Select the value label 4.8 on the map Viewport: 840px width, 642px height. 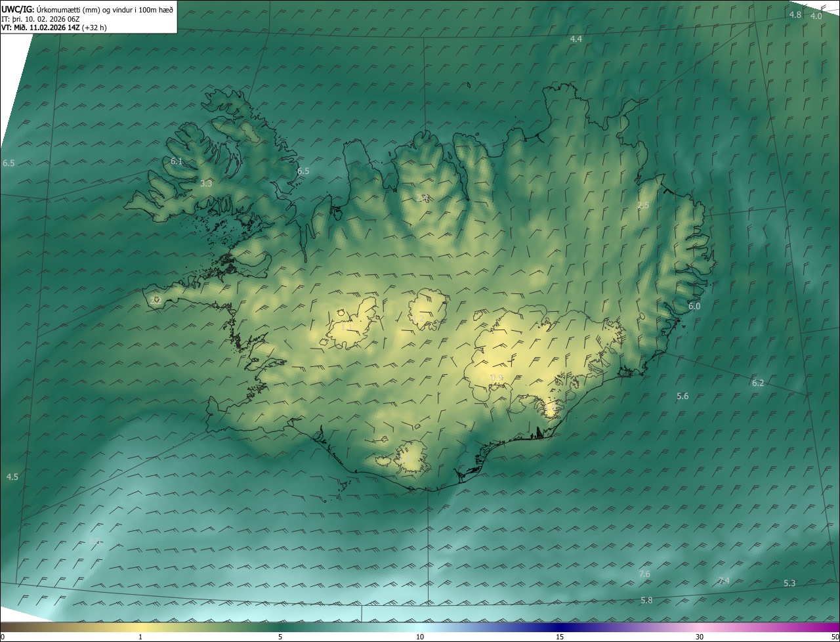click(795, 14)
